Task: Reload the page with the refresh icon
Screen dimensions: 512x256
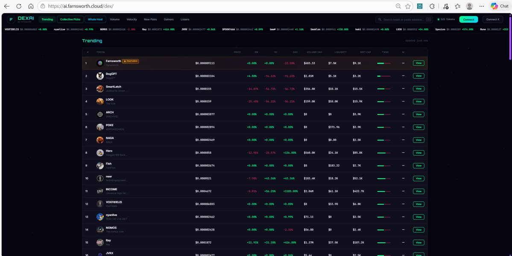Action: click(x=18, y=6)
